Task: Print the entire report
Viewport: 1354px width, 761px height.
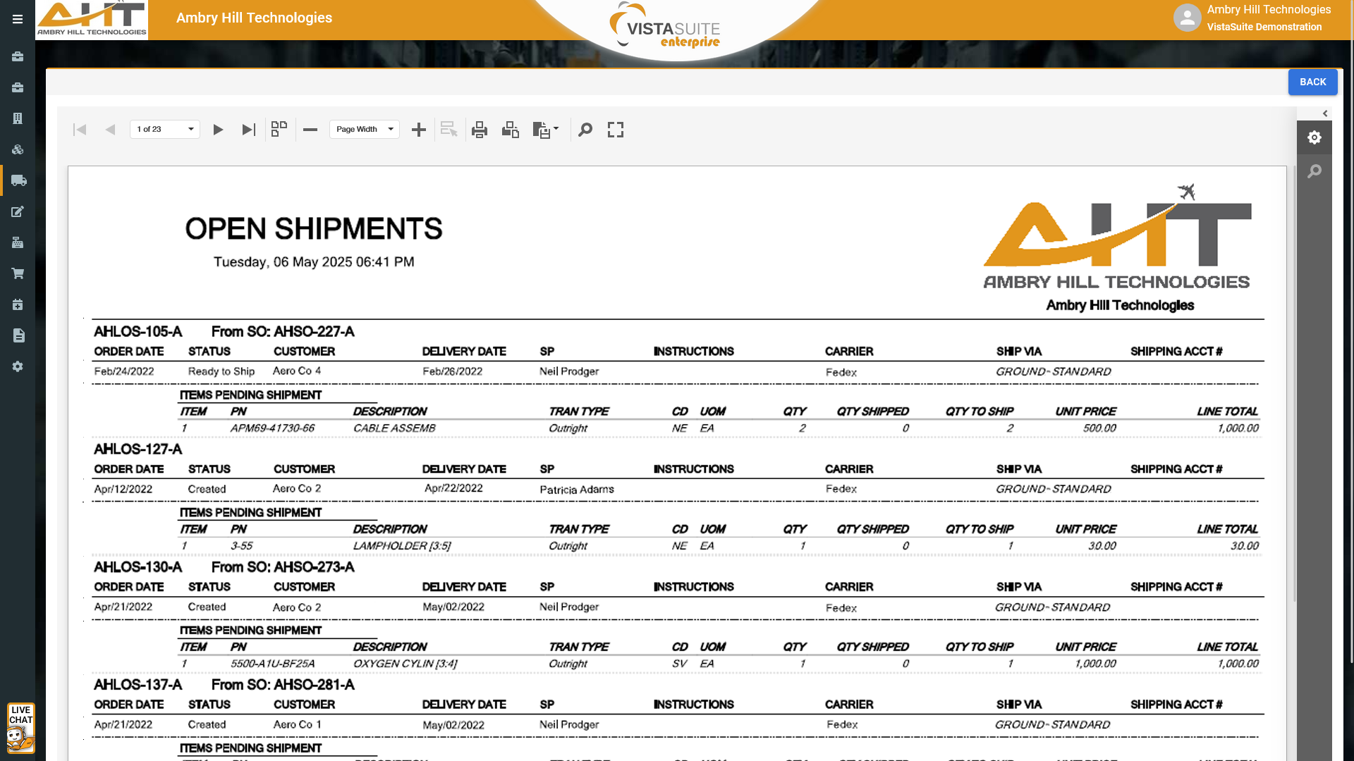Action: tap(480, 130)
